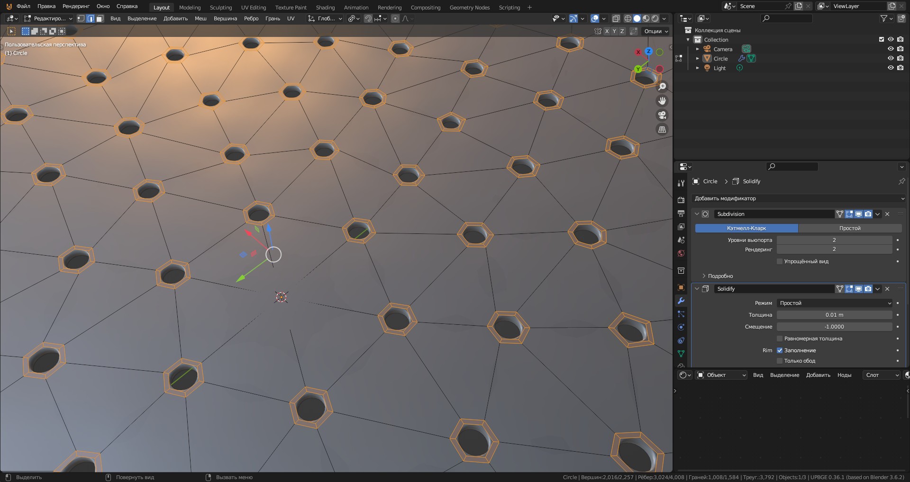
Task: Click the Толщина value slider
Action: tap(834, 315)
